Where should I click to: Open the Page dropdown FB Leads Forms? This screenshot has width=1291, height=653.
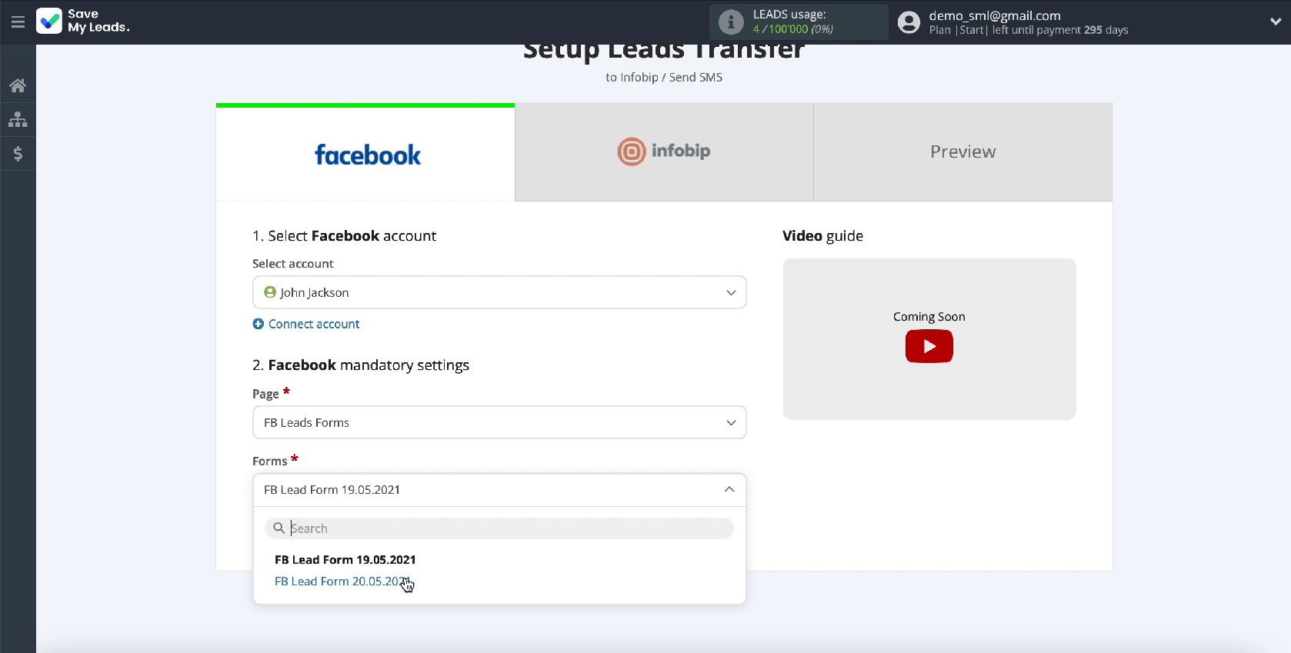(499, 422)
